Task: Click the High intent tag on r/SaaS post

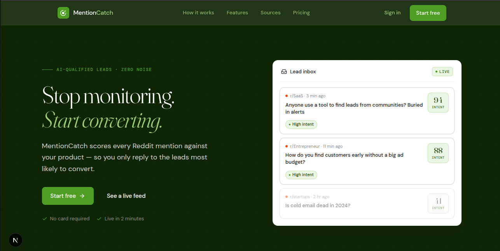Action: (301, 125)
